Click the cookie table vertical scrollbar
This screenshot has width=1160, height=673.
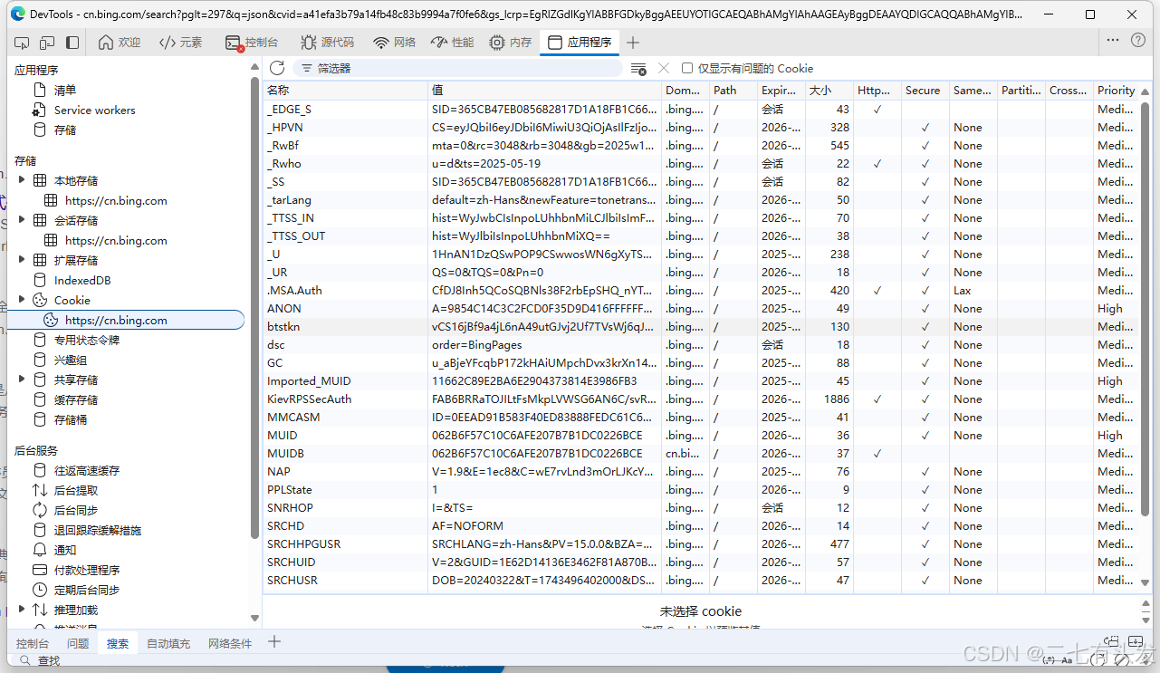click(x=1146, y=308)
